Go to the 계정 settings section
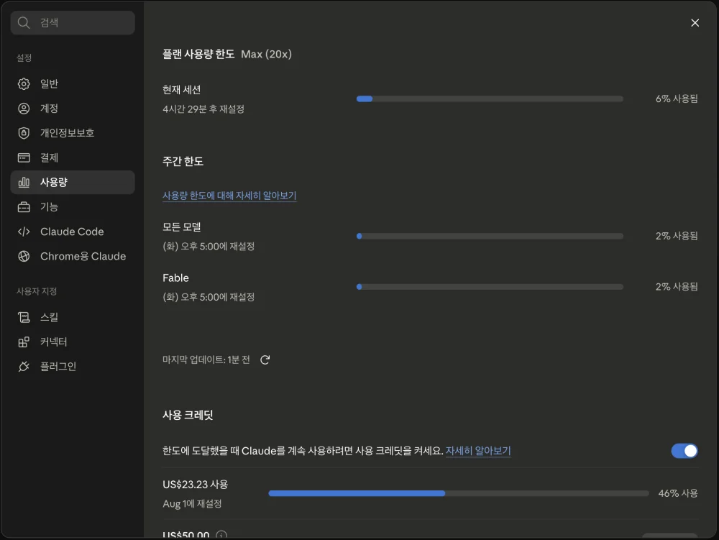The image size is (719, 540). point(73,109)
